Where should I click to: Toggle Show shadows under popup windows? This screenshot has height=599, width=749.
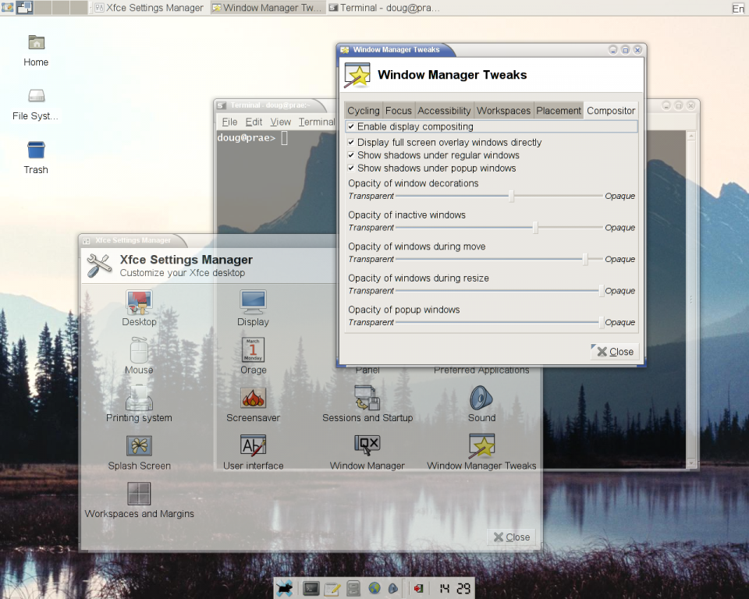[351, 168]
